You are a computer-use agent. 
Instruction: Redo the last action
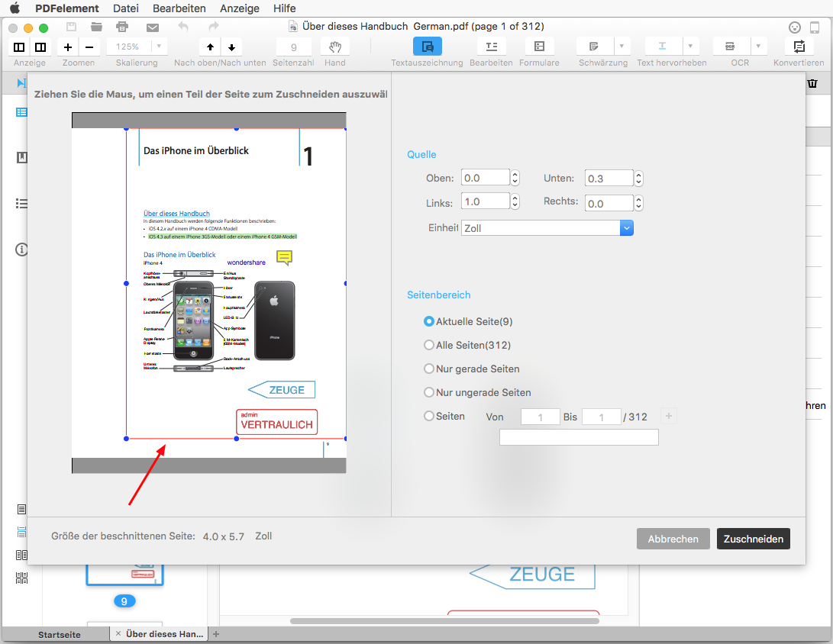pyautogui.click(x=214, y=27)
